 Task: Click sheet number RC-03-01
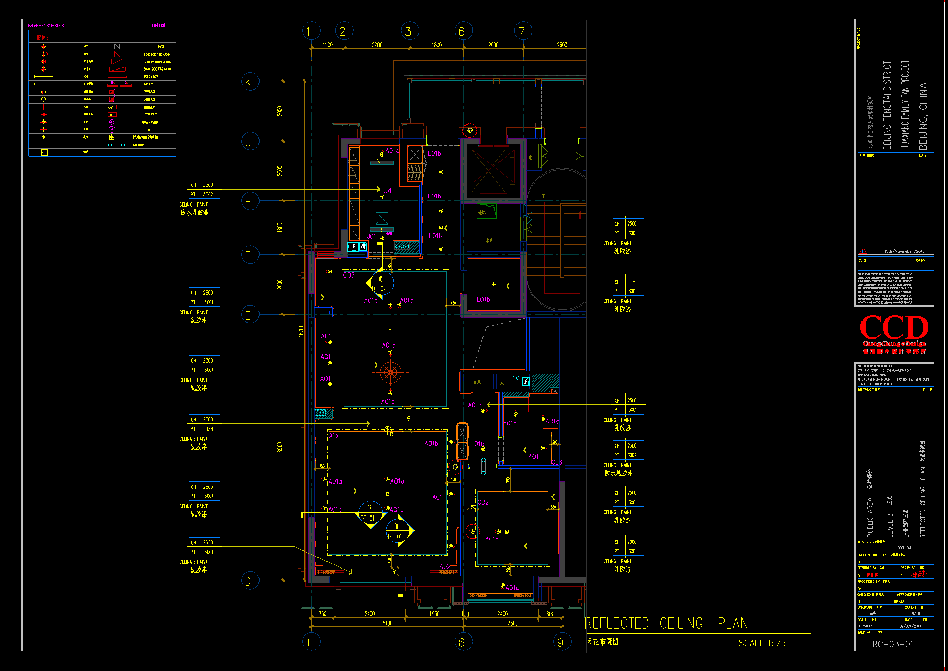point(893,644)
